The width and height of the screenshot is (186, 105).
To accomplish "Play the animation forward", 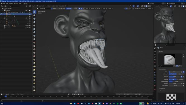I will [79, 94].
